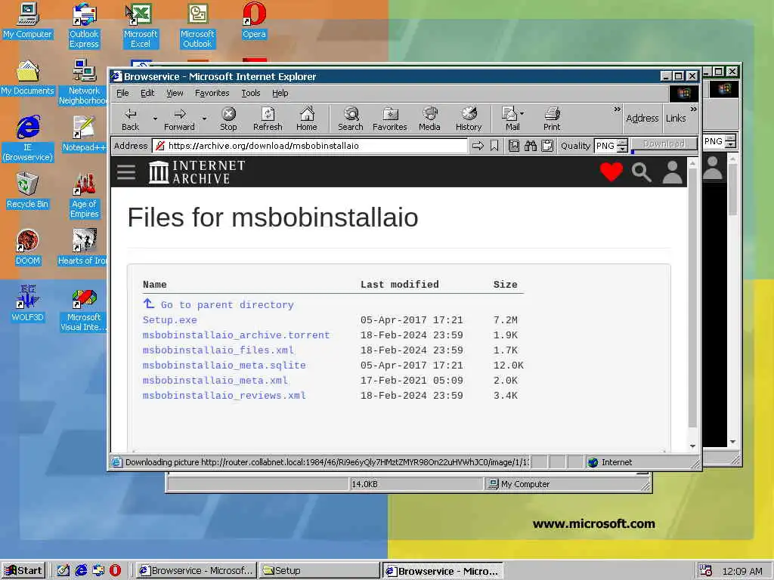Print the current page
The height and width of the screenshot is (580, 774).
pyautogui.click(x=552, y=119)
